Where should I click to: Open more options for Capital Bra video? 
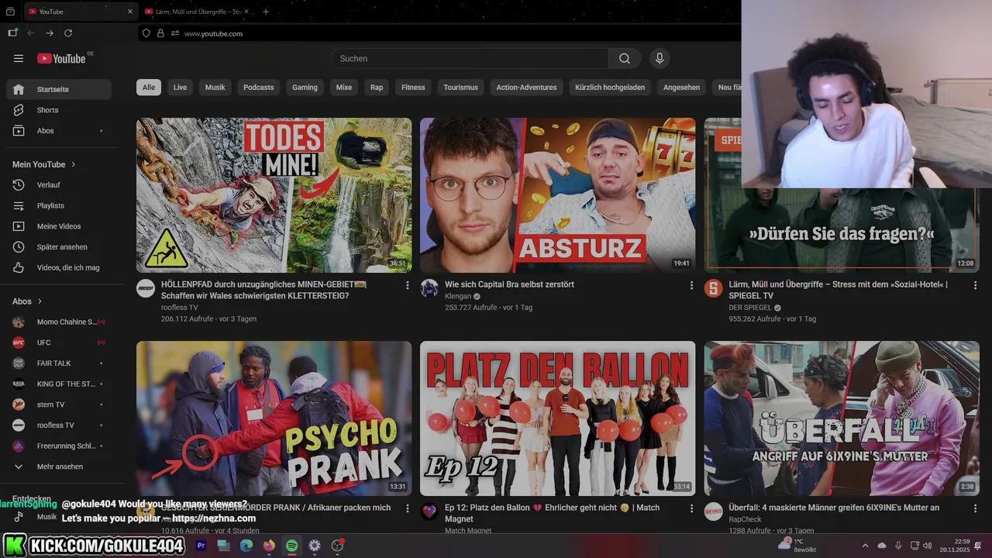click(x=691, y=286)
